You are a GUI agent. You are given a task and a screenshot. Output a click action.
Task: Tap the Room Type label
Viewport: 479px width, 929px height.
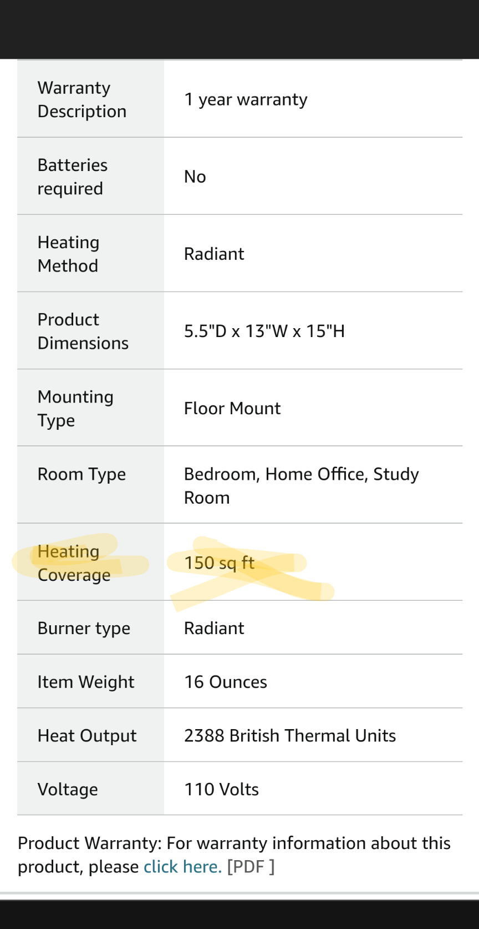point(81,474)
